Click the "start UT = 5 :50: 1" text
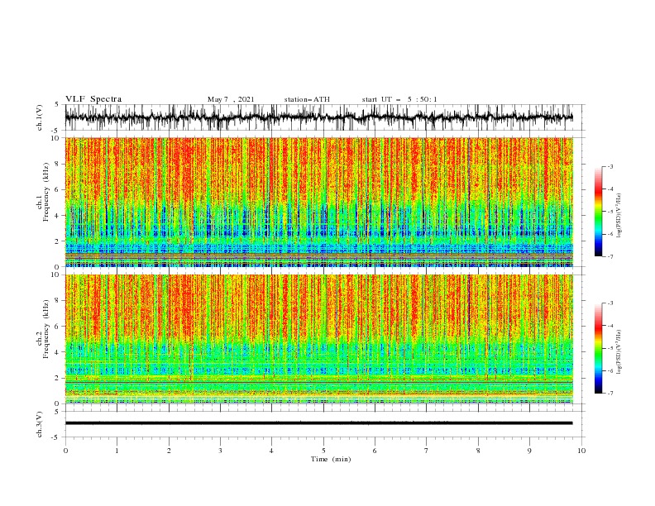The width and height of the screenshot is (655, 506). pyautogui.click(x=399, y=99)
